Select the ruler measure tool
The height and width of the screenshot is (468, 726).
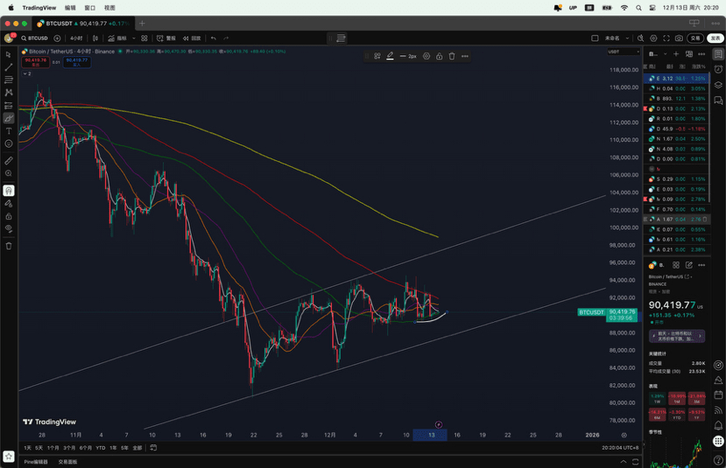[x=9, y=160]
